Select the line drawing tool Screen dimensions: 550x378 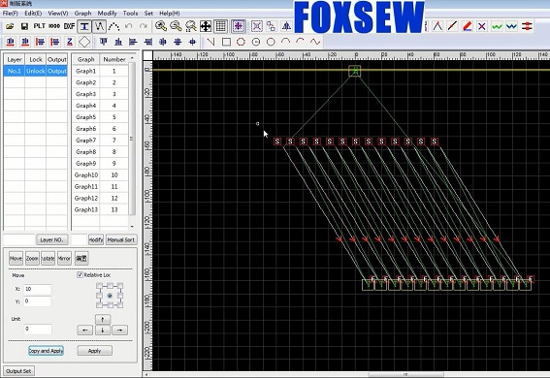click(x=210, y=42)
